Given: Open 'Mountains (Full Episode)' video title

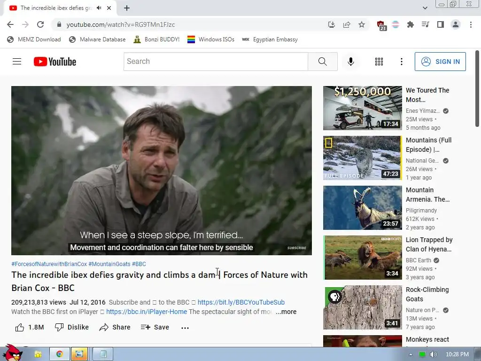Looking at the screenshot, I should tap(428, 145).
